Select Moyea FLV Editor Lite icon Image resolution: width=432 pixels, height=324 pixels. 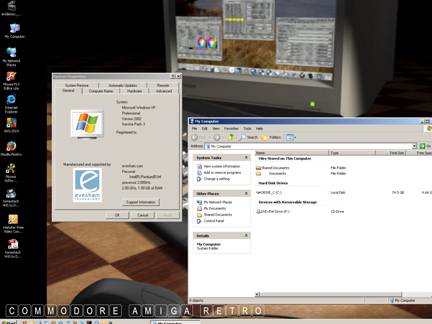click(11, 76)
